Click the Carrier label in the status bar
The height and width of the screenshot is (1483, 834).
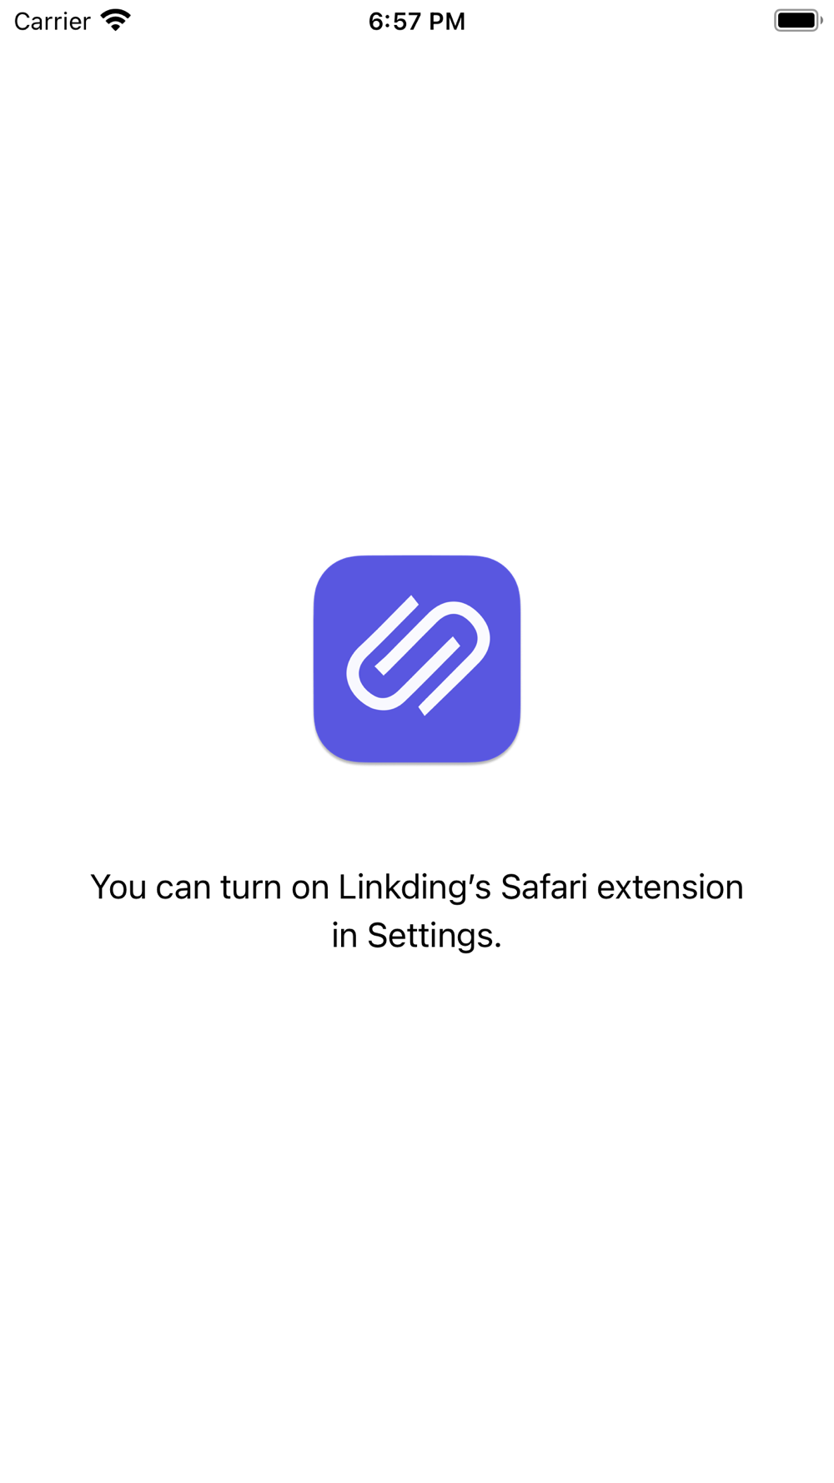tap(52, 21)
